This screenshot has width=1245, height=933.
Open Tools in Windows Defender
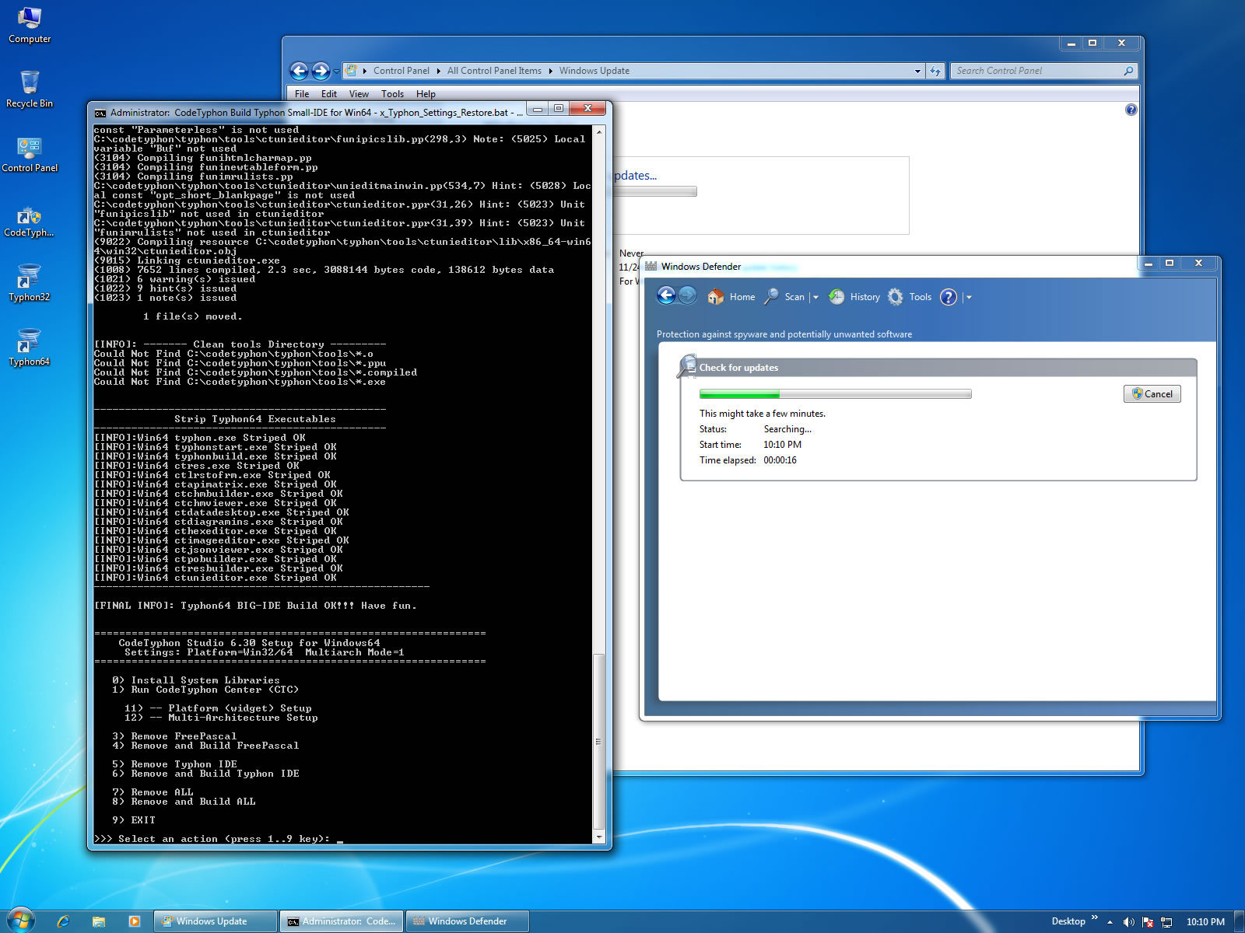(910, 297)
